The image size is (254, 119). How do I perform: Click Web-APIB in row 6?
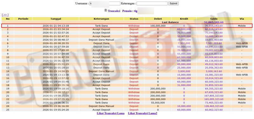[242, 43]
